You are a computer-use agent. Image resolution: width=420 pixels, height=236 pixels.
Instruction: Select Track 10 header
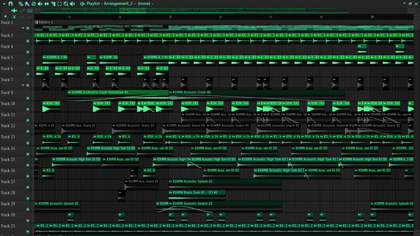(x=15, y=106)
